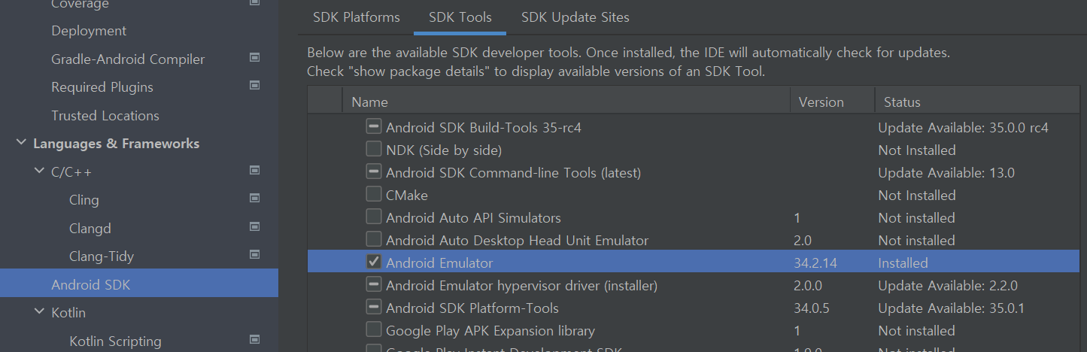
Task: Select Gradle-Android Compiler settings
Action: point(128,59)
